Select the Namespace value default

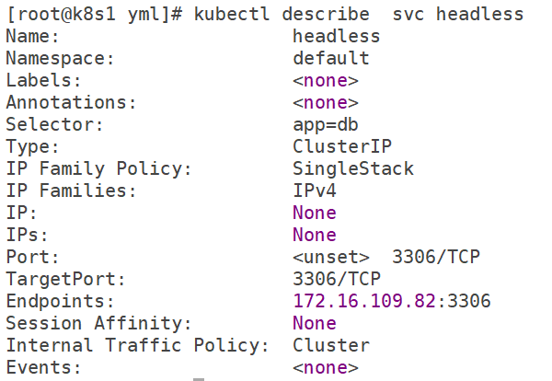331,59
